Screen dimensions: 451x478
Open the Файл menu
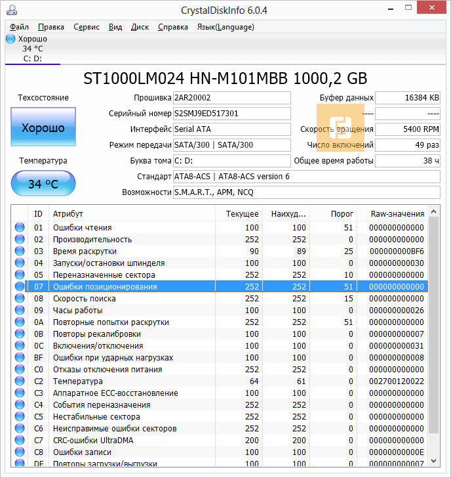(19, 27)
